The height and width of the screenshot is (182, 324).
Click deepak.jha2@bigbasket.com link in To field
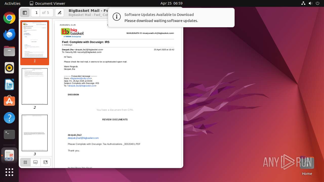pyautogui.click(x=82, y=86)
